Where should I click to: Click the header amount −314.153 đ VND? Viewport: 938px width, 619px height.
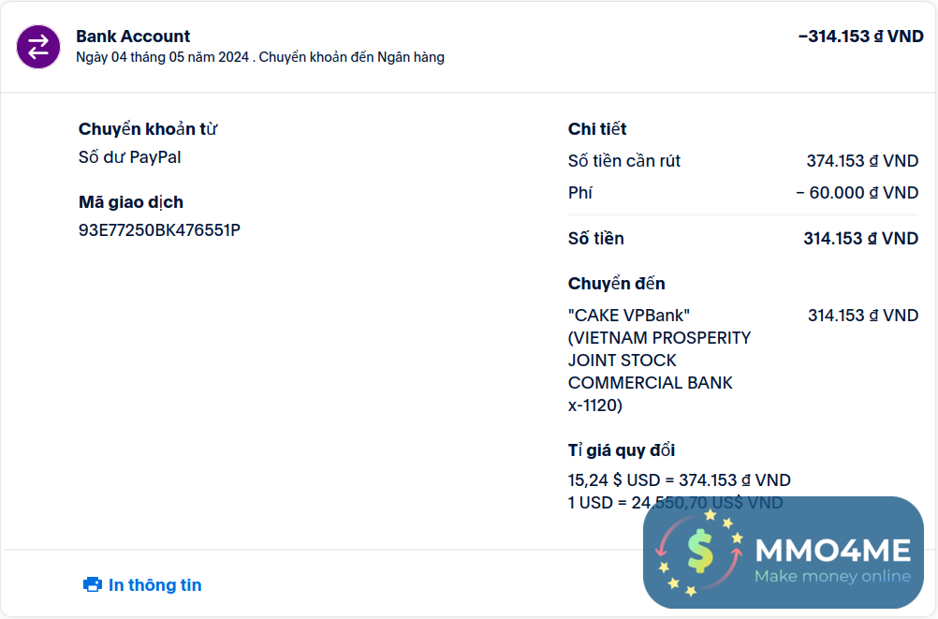tap(860, 37)
